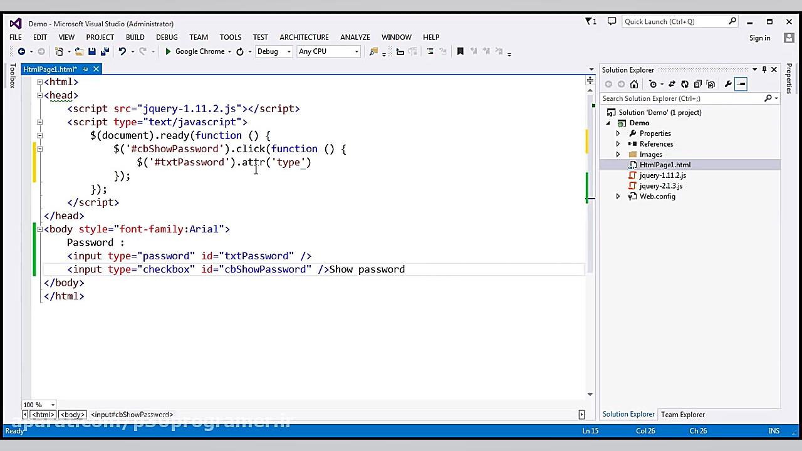Toggle the bookmark icon on toolbar
Image resolution: width=802 pixels, height=451 pixels.
tap(461, 51)
